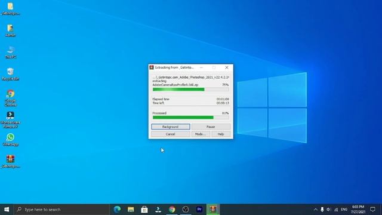Cancel the extraction

tap(171, 134)
